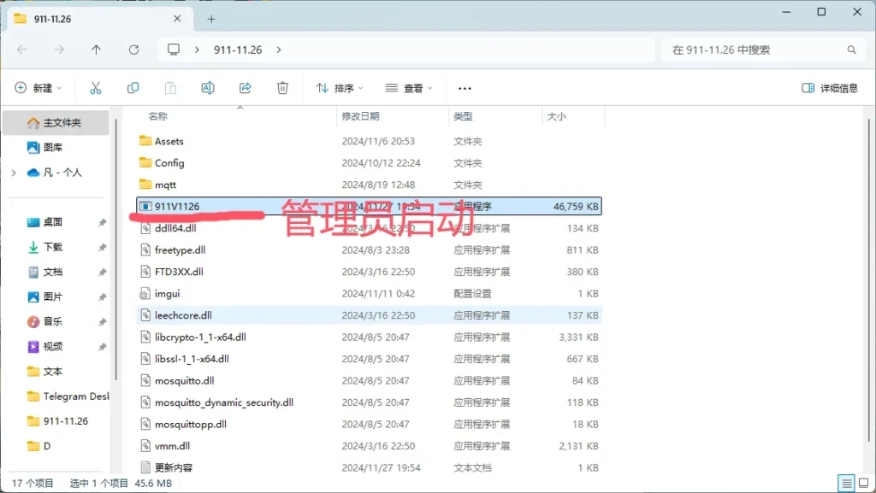Click the file list vertical scrollbar
Screen dimensions: 876x493
click(x=869, y=279)
